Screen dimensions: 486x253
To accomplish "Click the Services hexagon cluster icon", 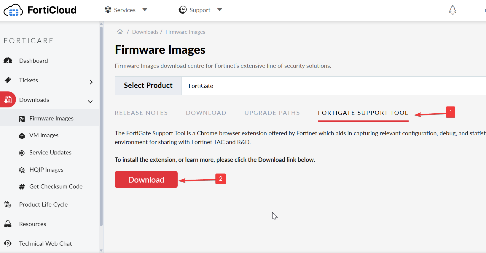I will point(108,10).
